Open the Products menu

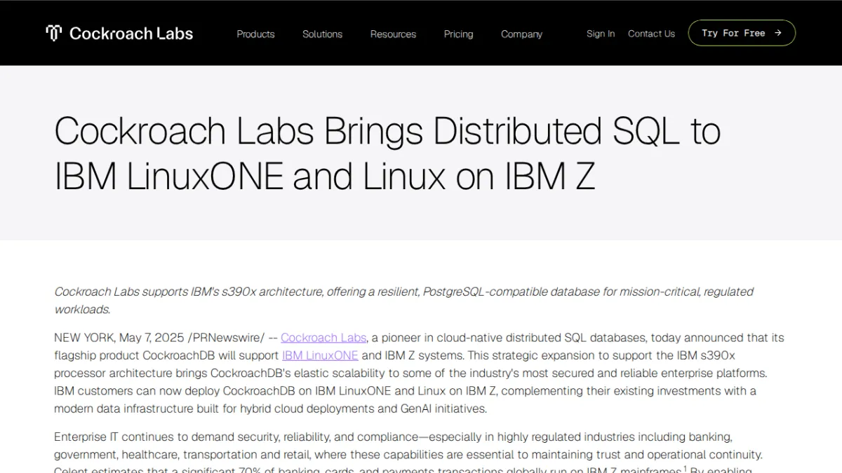255,34
